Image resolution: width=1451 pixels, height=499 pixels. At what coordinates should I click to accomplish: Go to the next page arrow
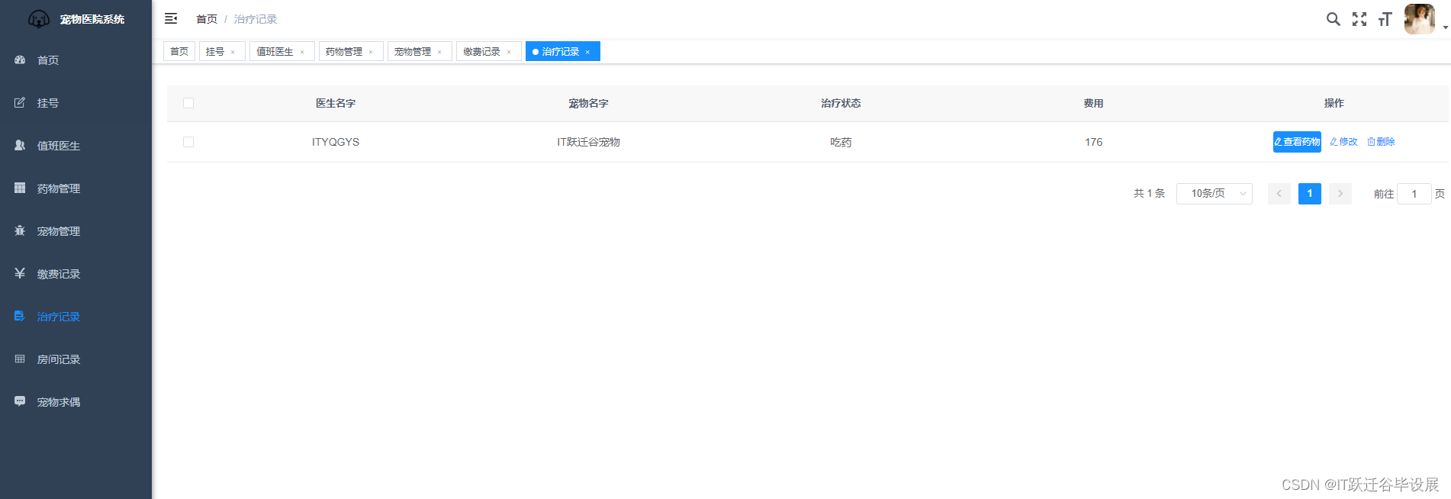(x=1340, y=194)
